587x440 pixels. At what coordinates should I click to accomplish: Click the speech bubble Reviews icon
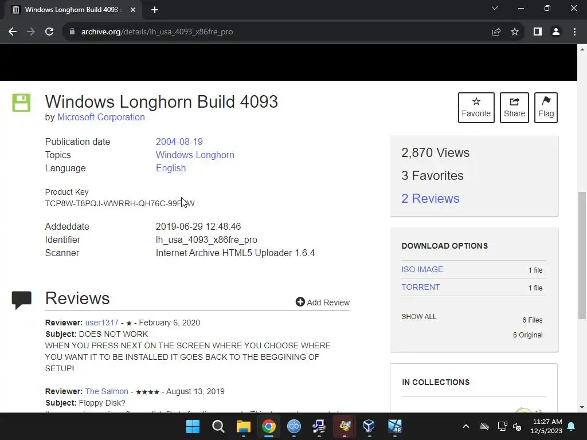tap(22, 300)
